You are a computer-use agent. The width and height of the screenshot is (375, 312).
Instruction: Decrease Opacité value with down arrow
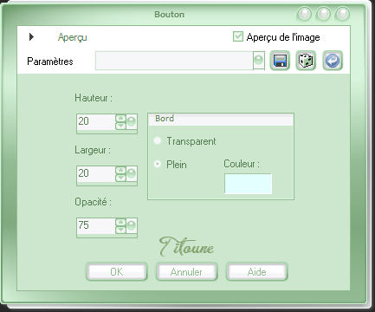point(120,230)
